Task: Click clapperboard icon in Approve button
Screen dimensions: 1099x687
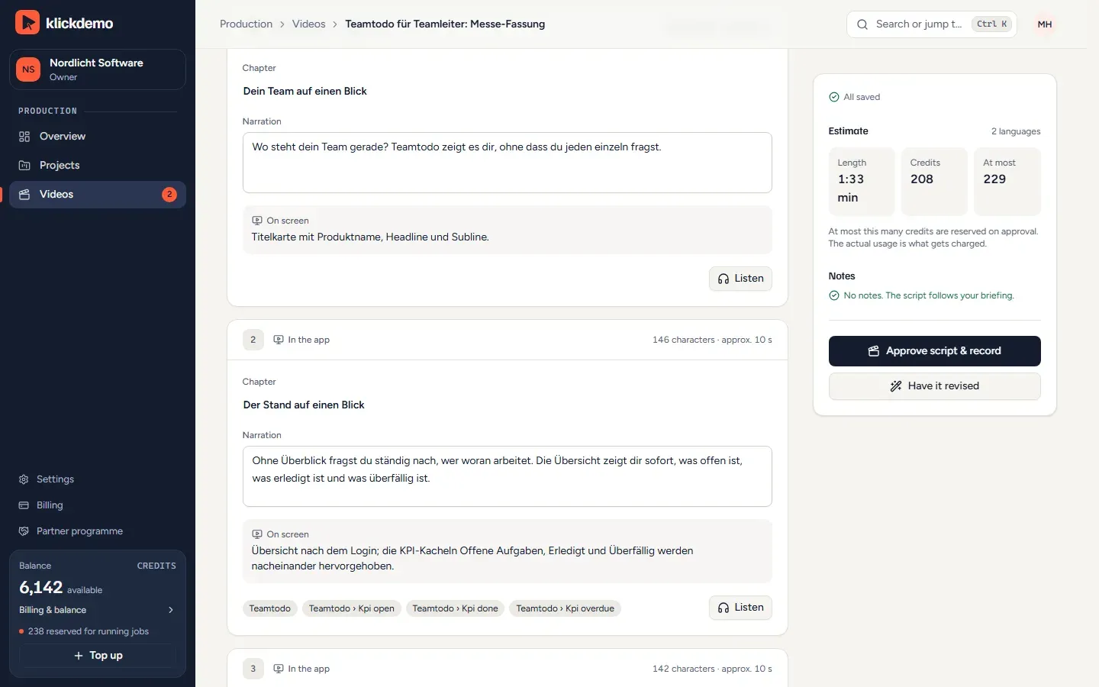Action: [x=874, y=351]
